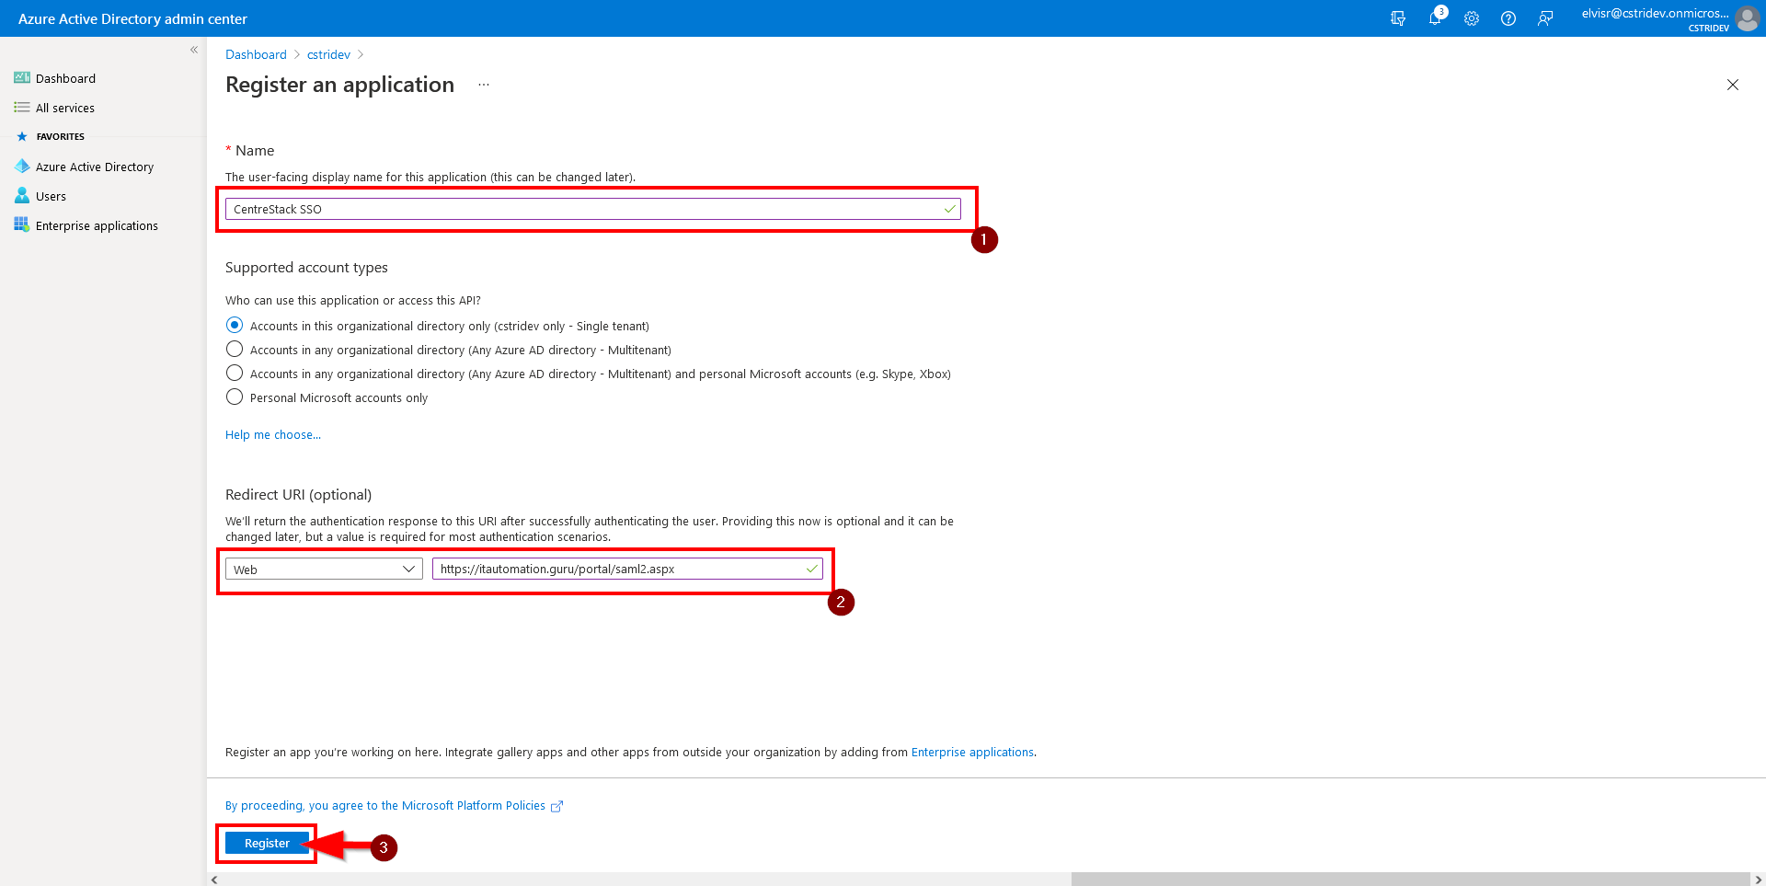
Task: Click the Users person icon
Action: (x=22, y=196)
